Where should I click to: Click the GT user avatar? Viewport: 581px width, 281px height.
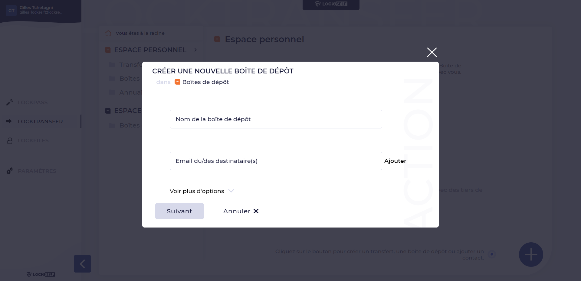click(x=11, y=11)
